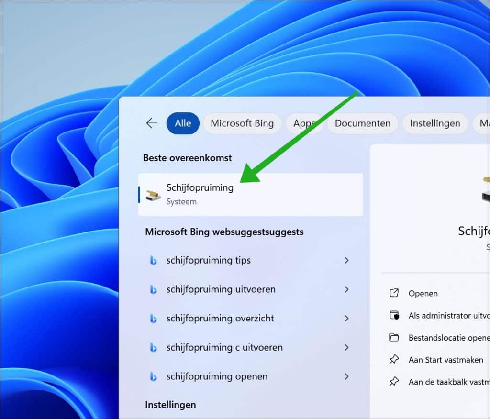Viewport: 490px width, 419px height.
Task: Open the Schijfopruiming best match result
Action: pyautogui.click(x=250, y=194)
